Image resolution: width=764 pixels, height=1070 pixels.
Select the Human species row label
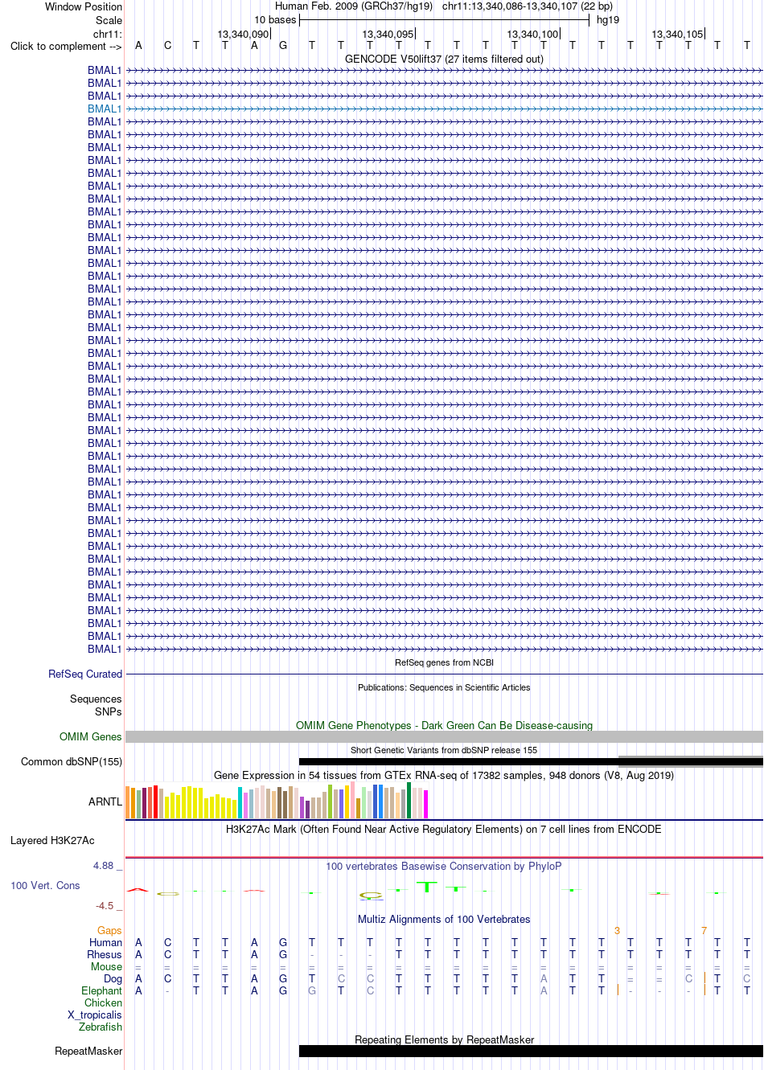point(105,942)
